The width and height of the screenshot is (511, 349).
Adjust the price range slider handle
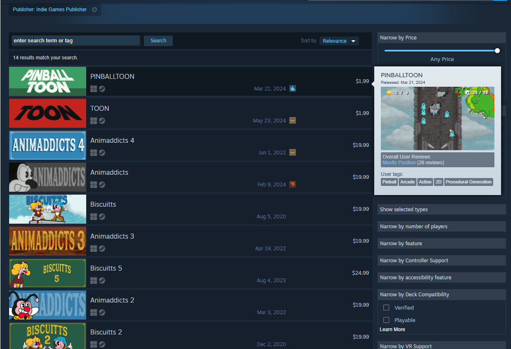[497, 51]
